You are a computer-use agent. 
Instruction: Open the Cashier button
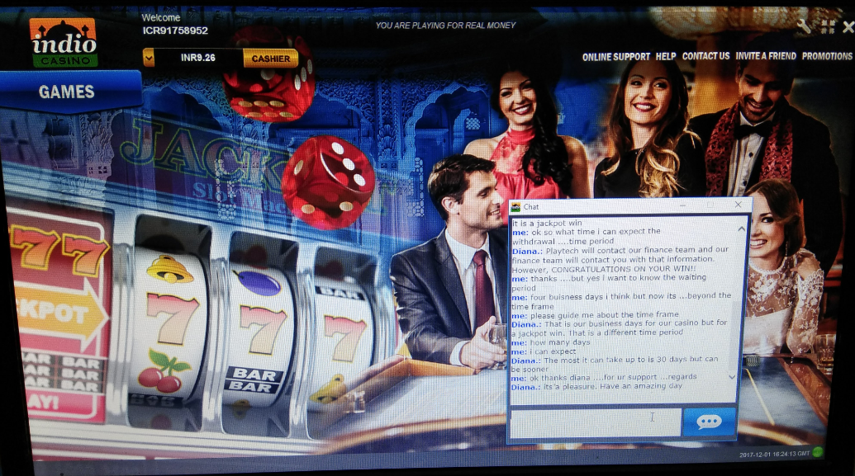tap(270, 59)
